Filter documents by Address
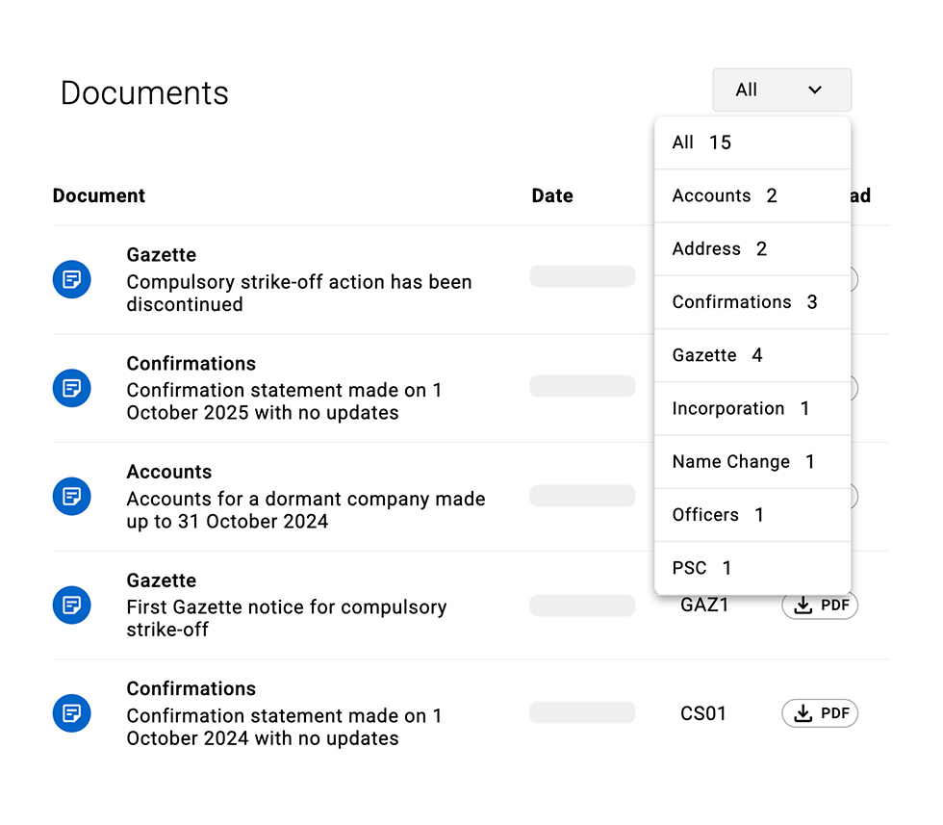Screen dimensions: 943x825 click(x=752, y=249)
